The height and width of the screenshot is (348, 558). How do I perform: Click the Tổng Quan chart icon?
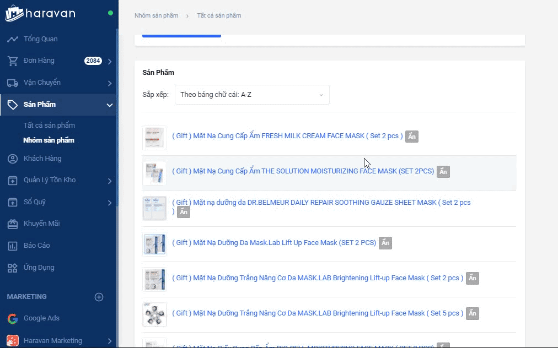pyautogui.click(x=13, y=39)
